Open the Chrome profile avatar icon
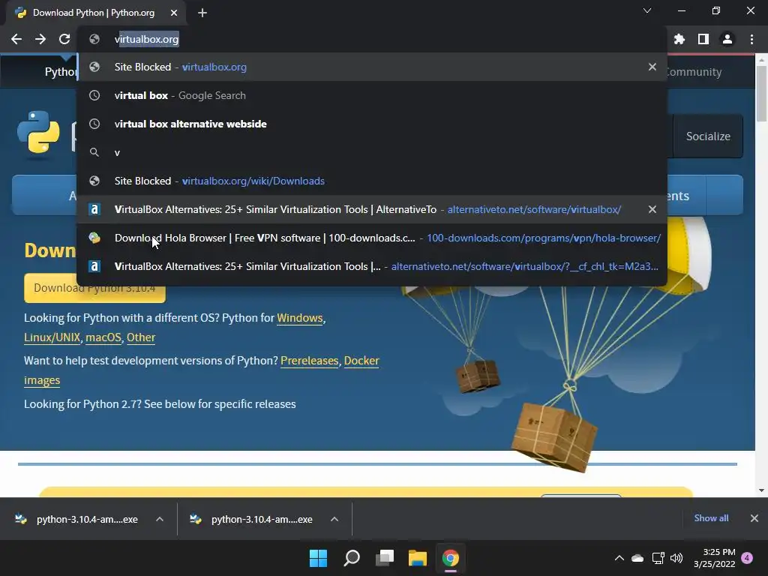The width and height of the screenshot is (768, 576). [x=727, y=39]
